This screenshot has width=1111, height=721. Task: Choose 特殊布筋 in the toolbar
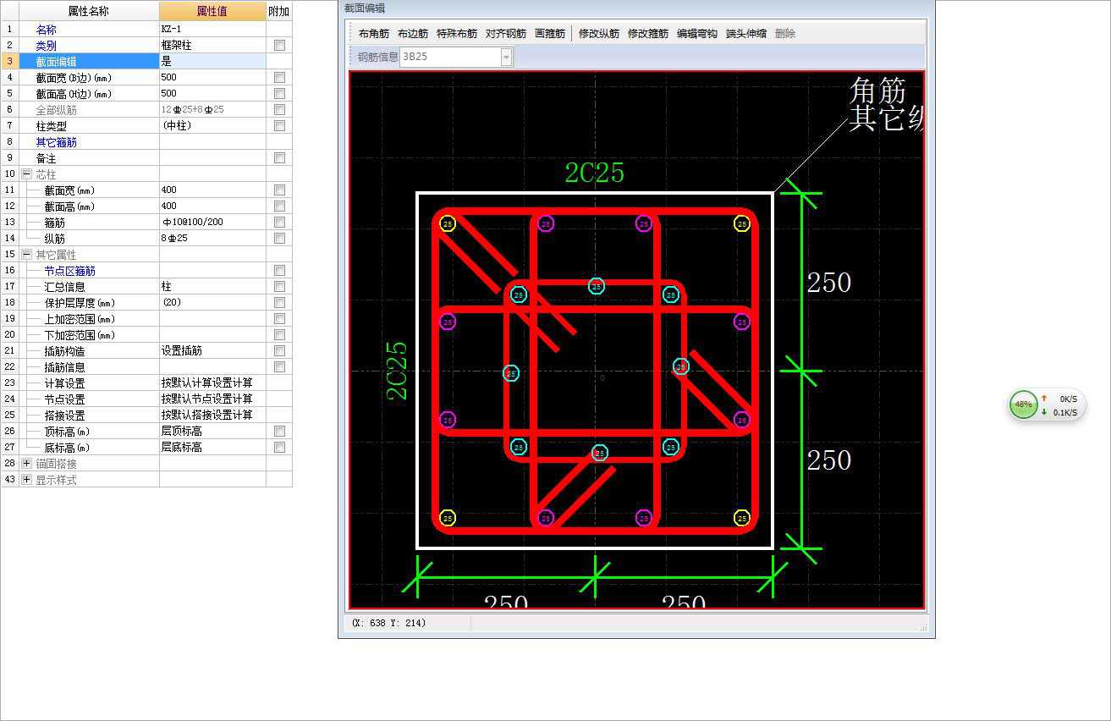point(457,34)
